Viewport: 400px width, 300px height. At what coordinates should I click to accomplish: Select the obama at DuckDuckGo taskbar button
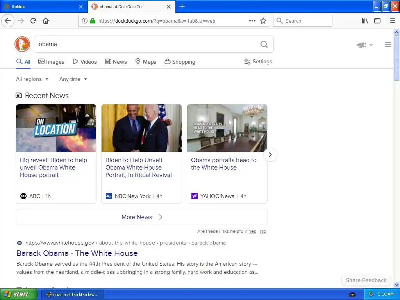tap(72, 295)
